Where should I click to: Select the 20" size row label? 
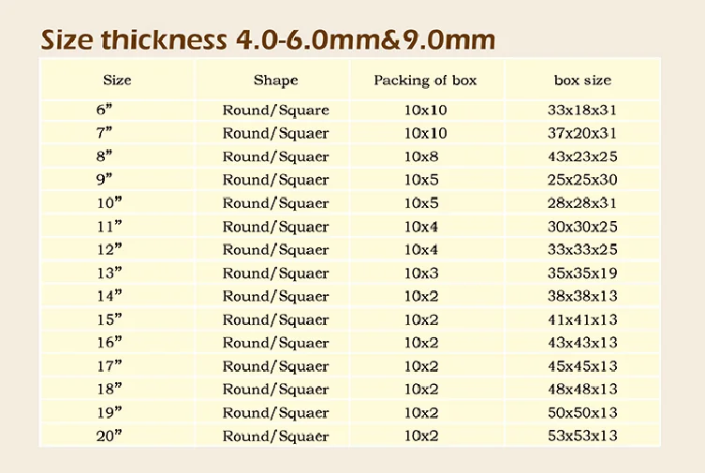tap(109, 436)
